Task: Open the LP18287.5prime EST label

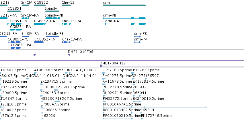Action: (x=145, y=70)
